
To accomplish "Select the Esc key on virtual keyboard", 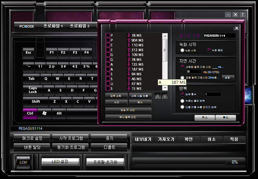I will [x=28, y=53].
